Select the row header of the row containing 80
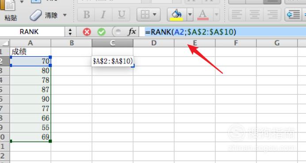 coord(5,70)
